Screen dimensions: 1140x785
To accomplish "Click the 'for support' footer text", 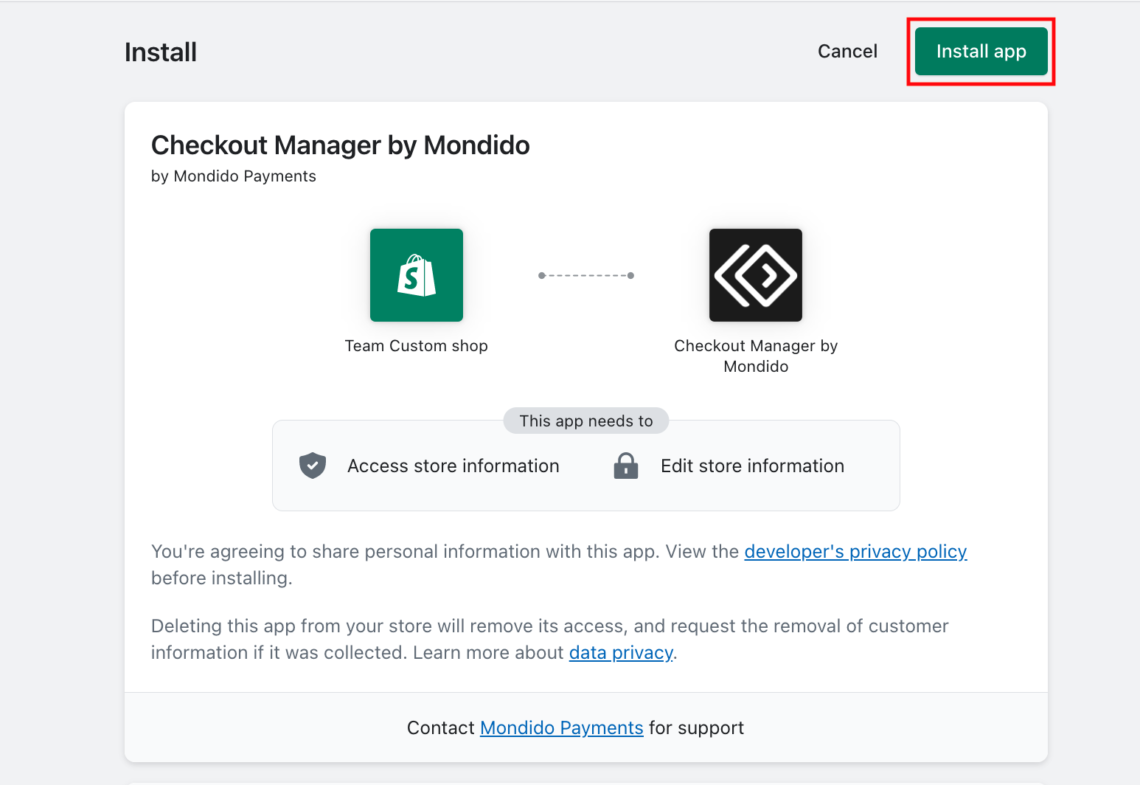I will [x=696, y=728].
